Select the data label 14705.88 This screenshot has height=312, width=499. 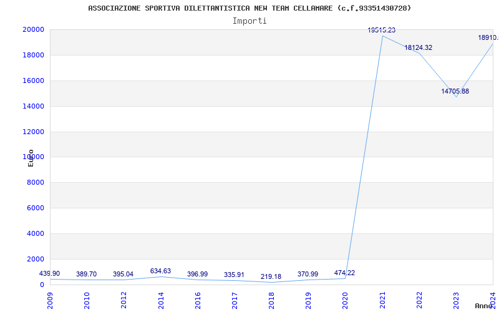click(455, 91)
